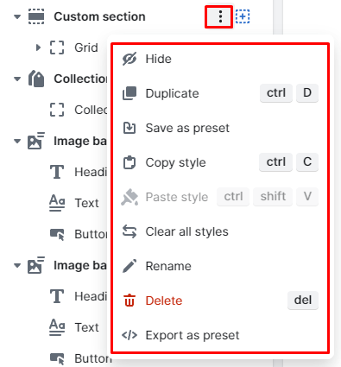Choose Duplicate from the context menu
The height and width of the screenshot is (367, 341).
point(220,93)
